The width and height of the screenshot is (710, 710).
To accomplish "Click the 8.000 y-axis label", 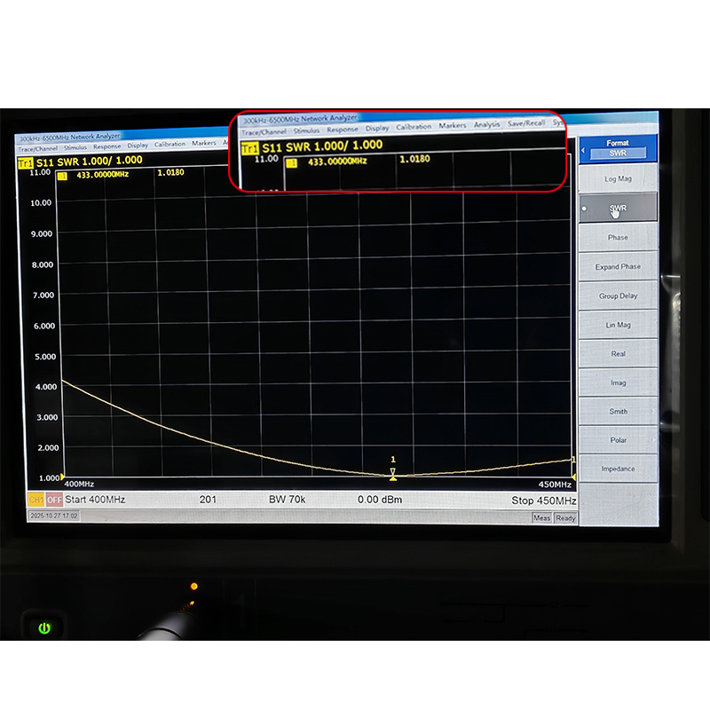I will tap(43, 264).
